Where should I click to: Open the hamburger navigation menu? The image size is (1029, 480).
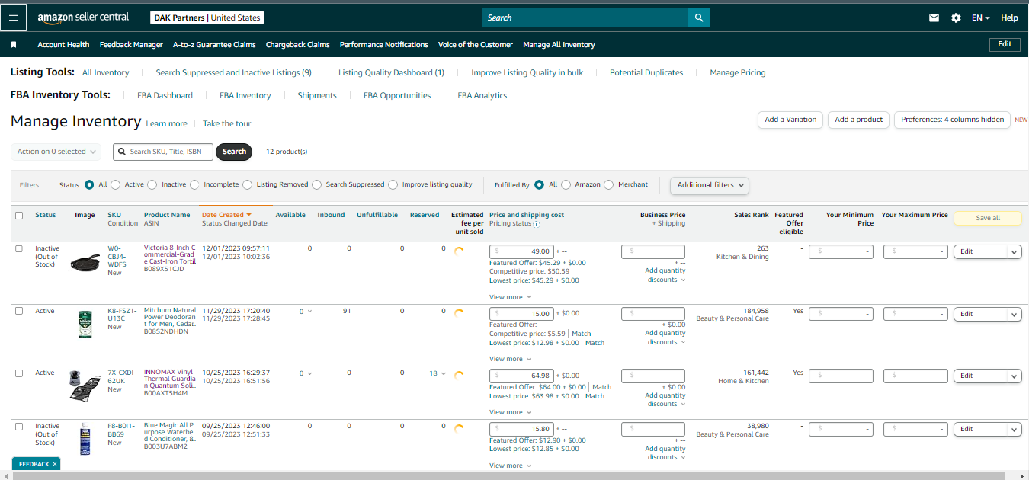tap(13, 18)
